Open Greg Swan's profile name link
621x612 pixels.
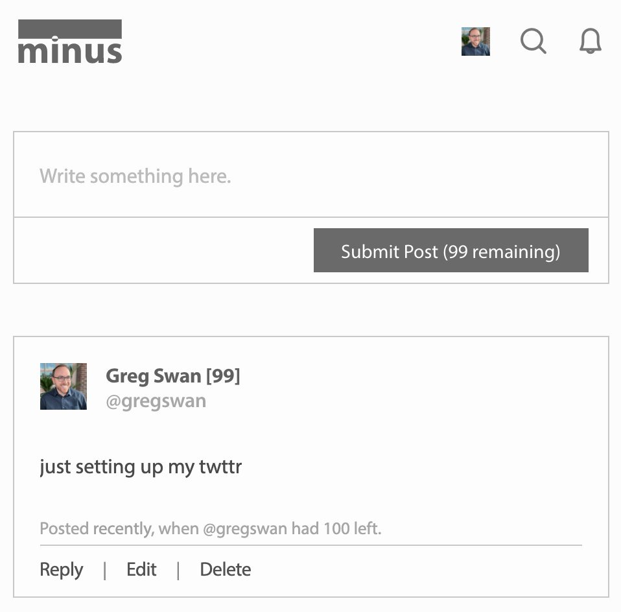point(153,375)
